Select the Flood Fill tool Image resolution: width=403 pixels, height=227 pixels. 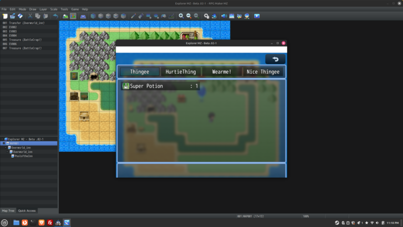[164, 16]
